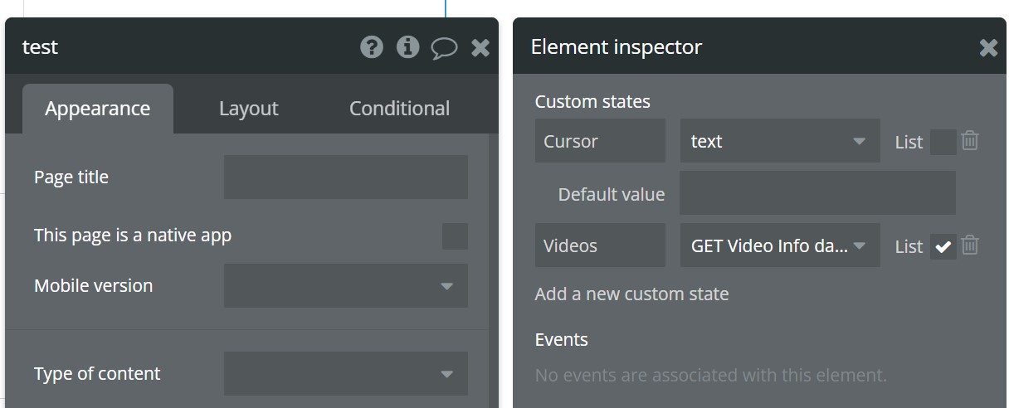Click the Default value input field
This screenshot has width=1009, height=408.
[818, 193]
